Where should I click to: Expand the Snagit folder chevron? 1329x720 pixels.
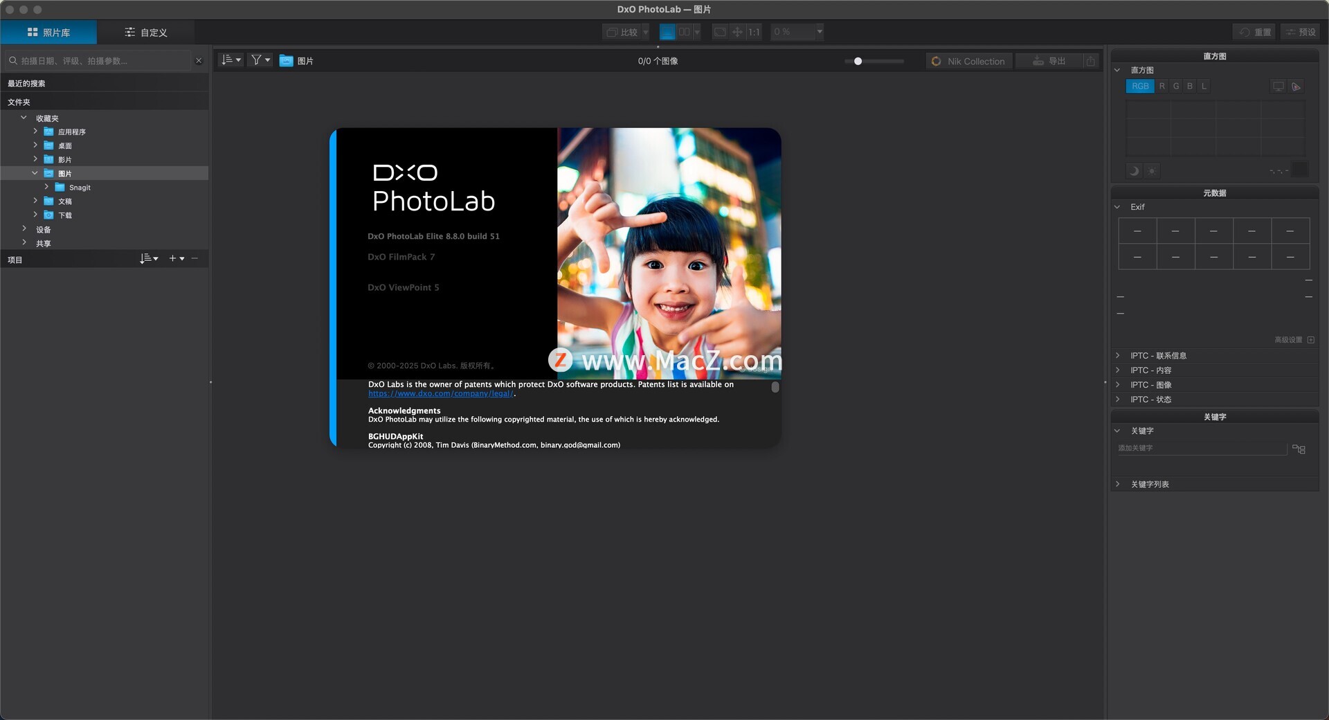[46, 187]
